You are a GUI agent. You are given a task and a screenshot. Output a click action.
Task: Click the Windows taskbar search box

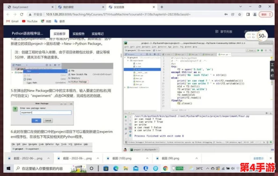[x=51, y=169]
